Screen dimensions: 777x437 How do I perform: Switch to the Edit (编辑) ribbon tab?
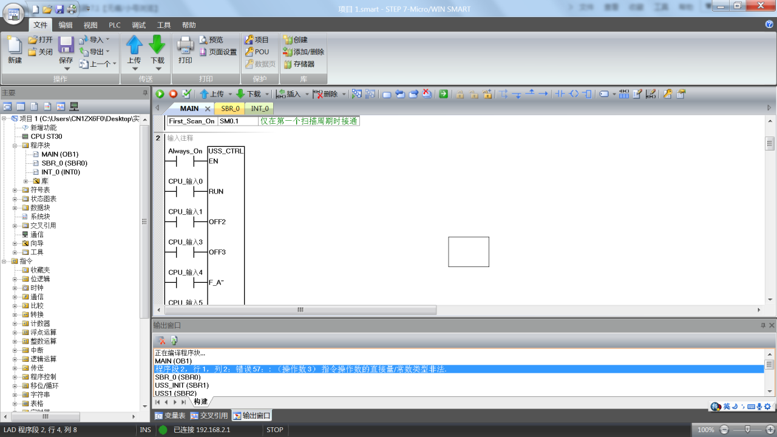coord(66,25)
